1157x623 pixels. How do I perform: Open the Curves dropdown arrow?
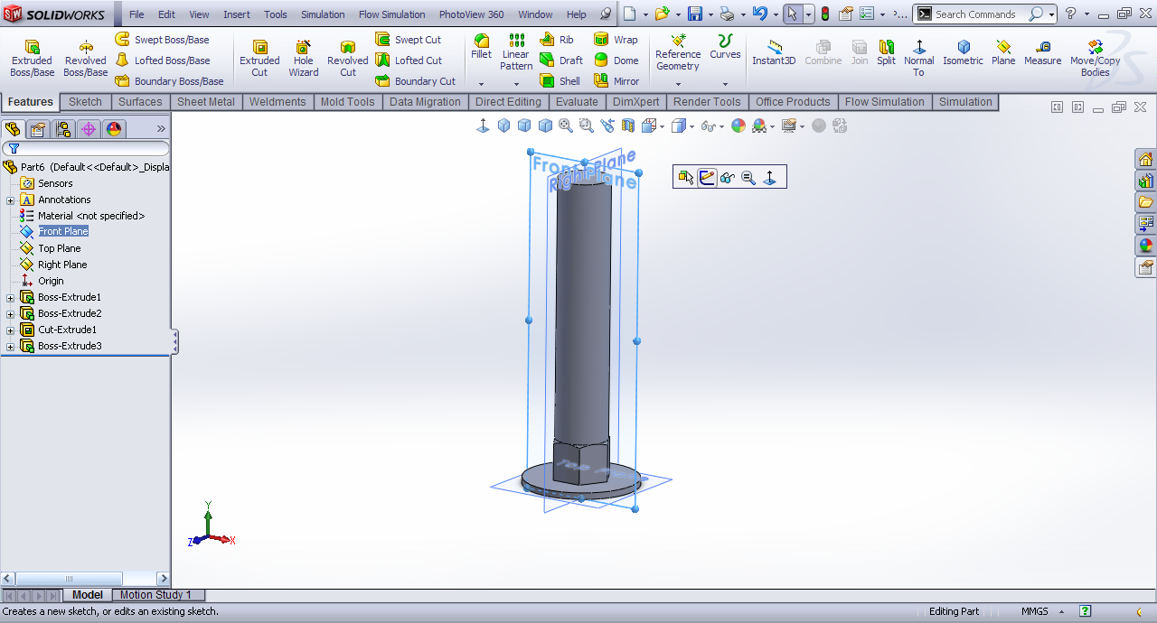[725, 83]
